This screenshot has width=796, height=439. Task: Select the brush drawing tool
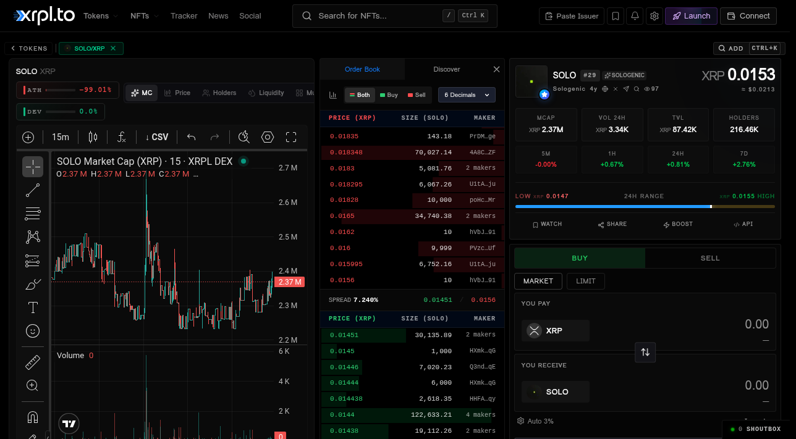(x=33, y=284)
